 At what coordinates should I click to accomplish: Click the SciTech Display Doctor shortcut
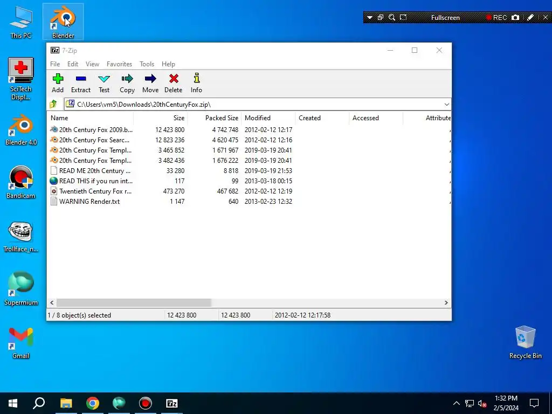coord(21,79)
